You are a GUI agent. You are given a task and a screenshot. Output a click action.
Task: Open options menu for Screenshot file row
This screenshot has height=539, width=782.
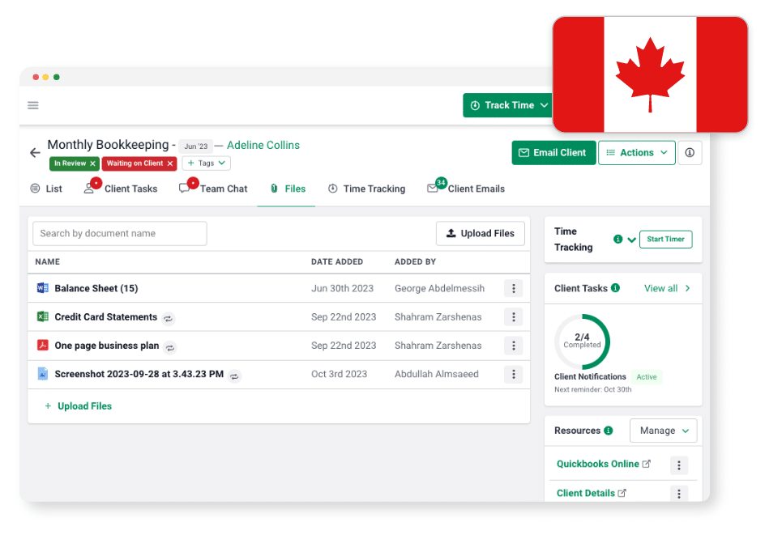tap(514, 374)
